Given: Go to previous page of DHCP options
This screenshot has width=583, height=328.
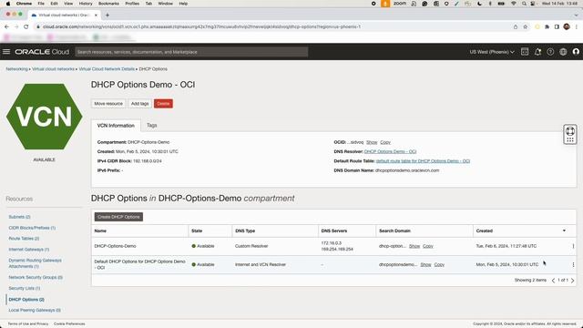Looking at the screenshot, I should [553, 281].
